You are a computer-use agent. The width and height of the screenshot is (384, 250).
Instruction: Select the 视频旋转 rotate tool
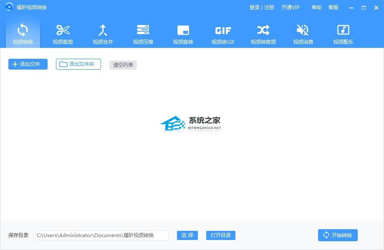[x=183, y=34]
